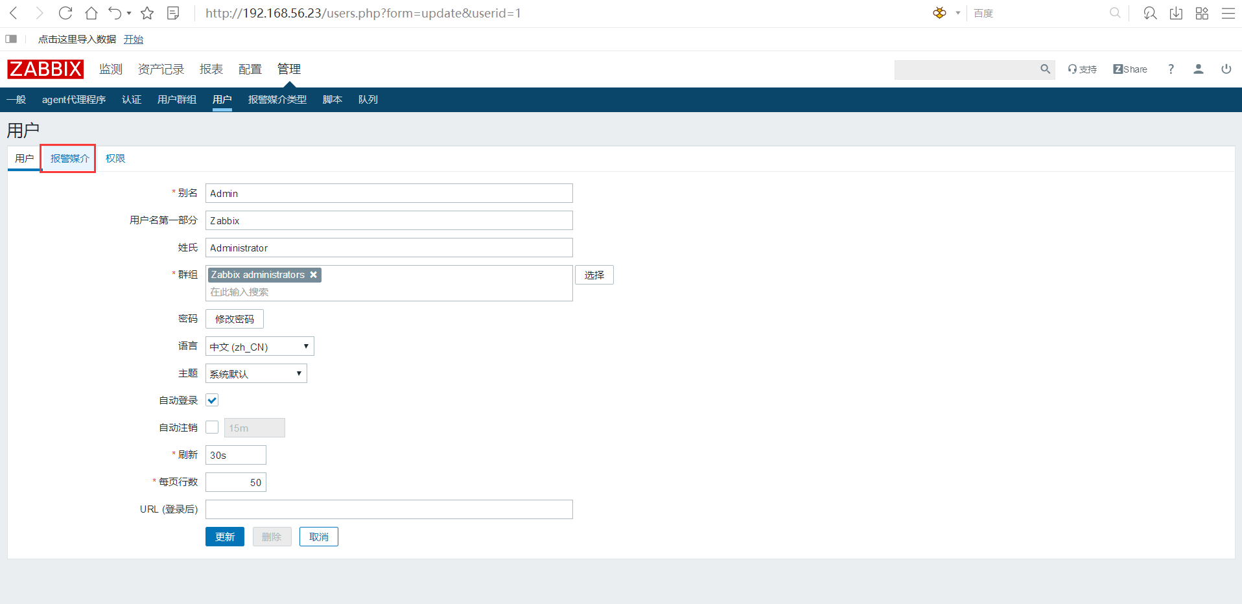
Task: Click the 选择 group button
Action: click(x=594, y=275)
